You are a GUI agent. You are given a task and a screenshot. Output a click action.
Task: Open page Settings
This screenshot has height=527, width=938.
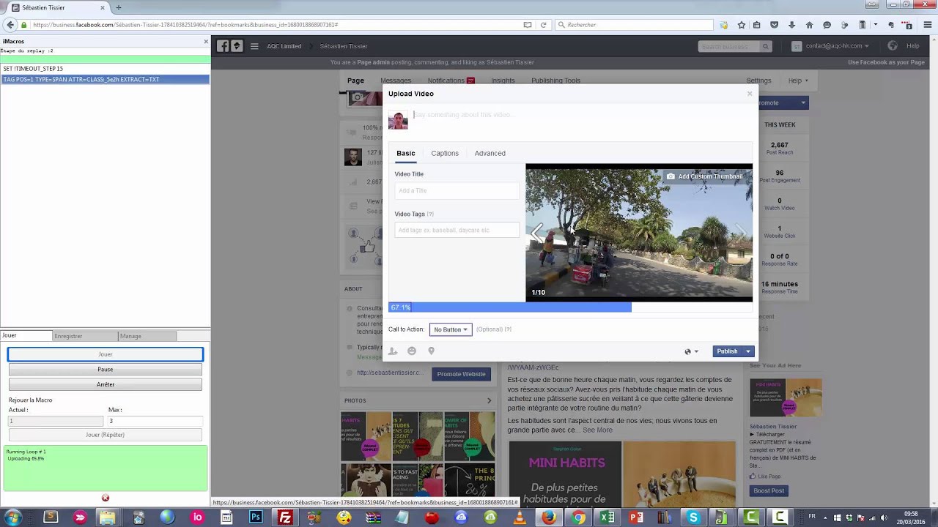pos(758,81)
